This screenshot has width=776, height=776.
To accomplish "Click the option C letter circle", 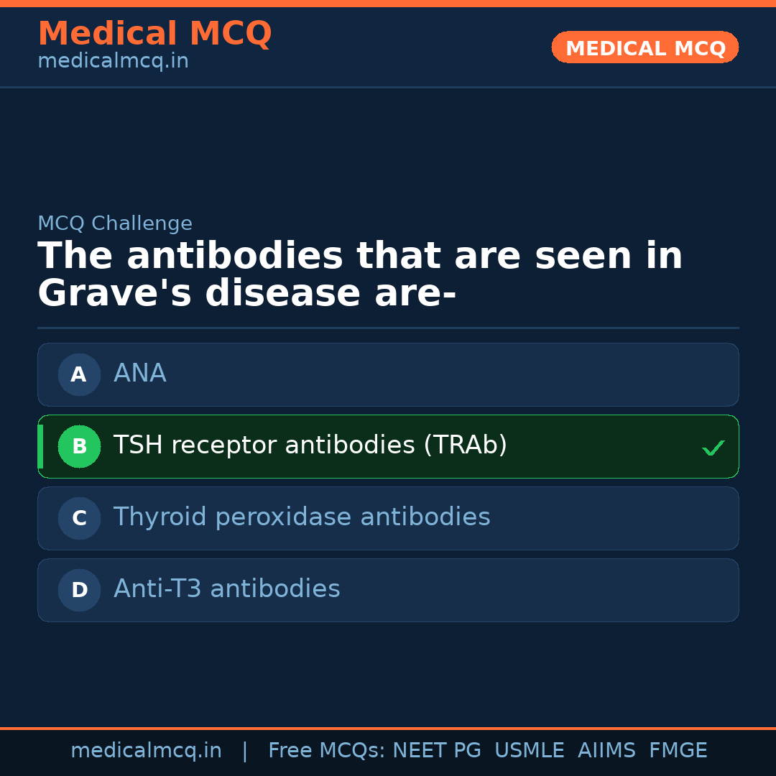I will [x=79, y=518].
